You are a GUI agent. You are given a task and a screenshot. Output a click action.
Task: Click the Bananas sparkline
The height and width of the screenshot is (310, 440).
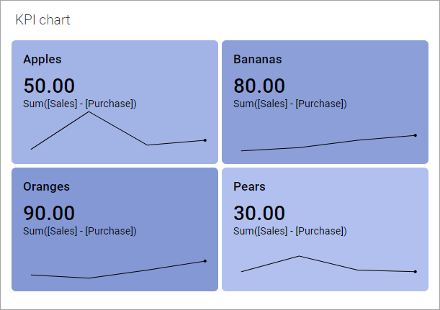tap(328, 144)
